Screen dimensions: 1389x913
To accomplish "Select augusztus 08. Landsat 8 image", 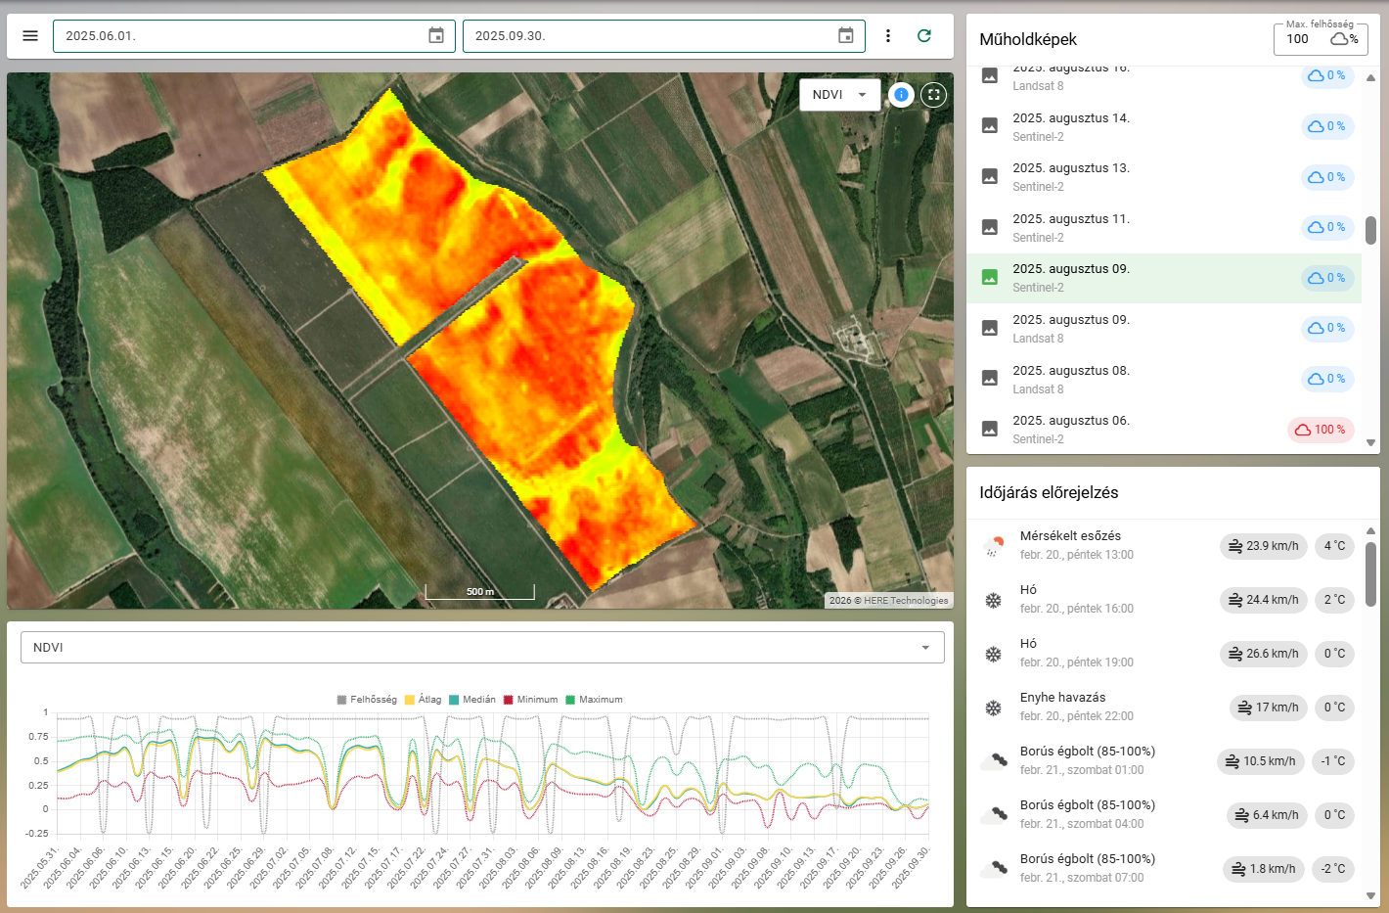I will [x=1071, y=379].
